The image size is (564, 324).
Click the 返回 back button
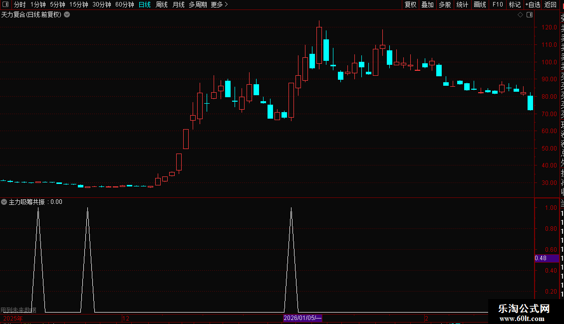coord(551,4)
